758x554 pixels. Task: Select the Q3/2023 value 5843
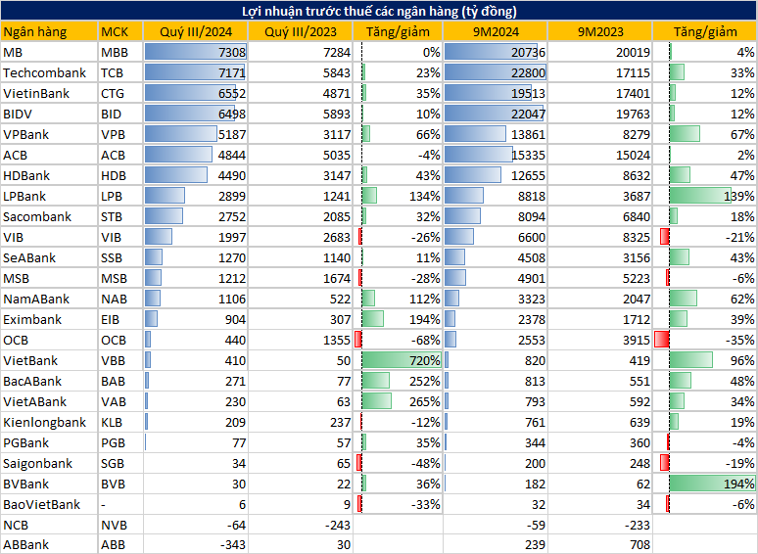pyautogui.click(x=301, y=73)
